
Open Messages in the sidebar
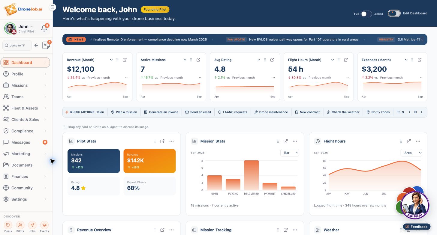click(x=25, y=142)
